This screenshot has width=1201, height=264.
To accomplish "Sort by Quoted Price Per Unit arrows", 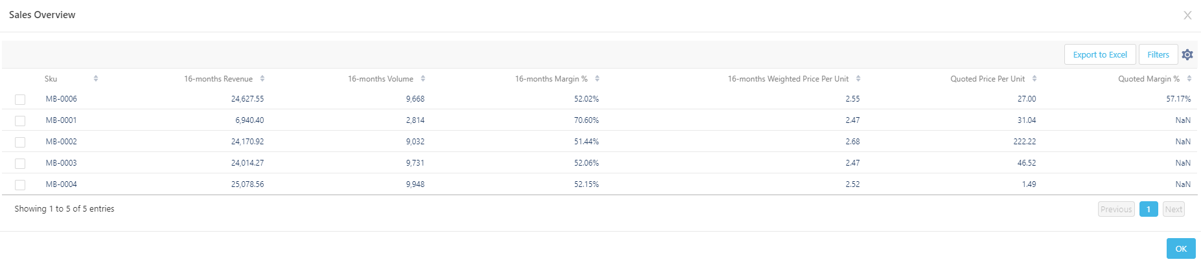I will (1035, 79).
